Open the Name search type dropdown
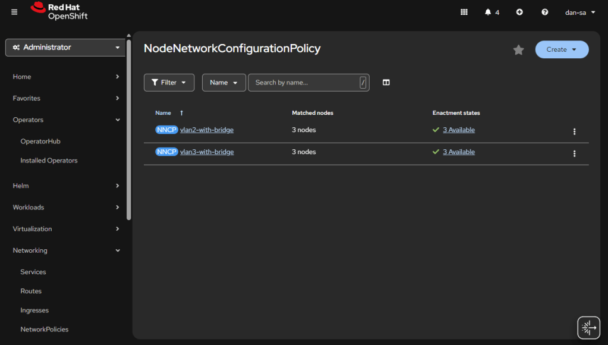608x345 pixels. pos(223,83)
